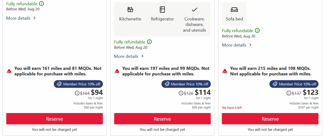The width and height of the screenshot is (324, 138).
Task: Click price info icon beside $104
Action: point(77,93)
